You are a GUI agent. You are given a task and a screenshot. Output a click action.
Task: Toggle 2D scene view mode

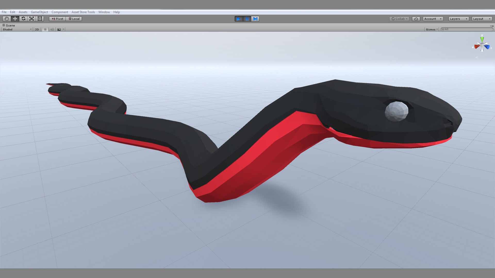point(37,29)
